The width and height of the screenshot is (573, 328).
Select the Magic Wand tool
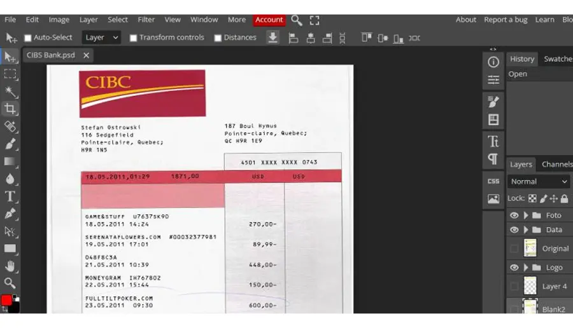(10, 91)
